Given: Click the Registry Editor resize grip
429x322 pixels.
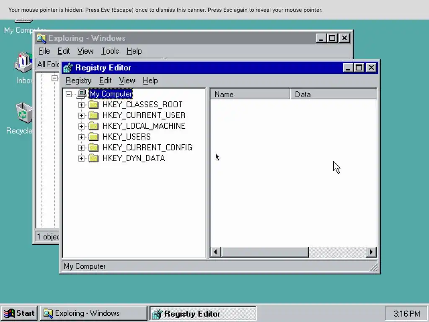Looking at the screenshot, I should 374,267.
